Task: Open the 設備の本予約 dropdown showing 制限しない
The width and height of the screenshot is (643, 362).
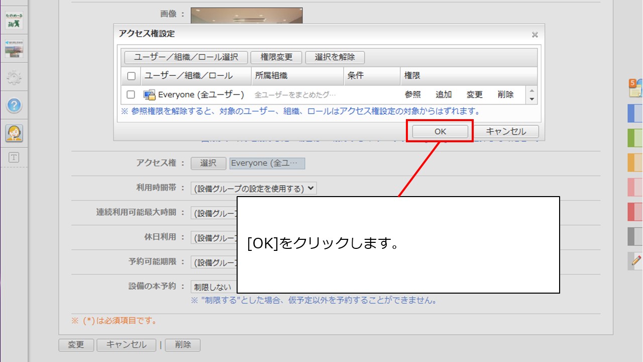Action: (x=214, y=287)
